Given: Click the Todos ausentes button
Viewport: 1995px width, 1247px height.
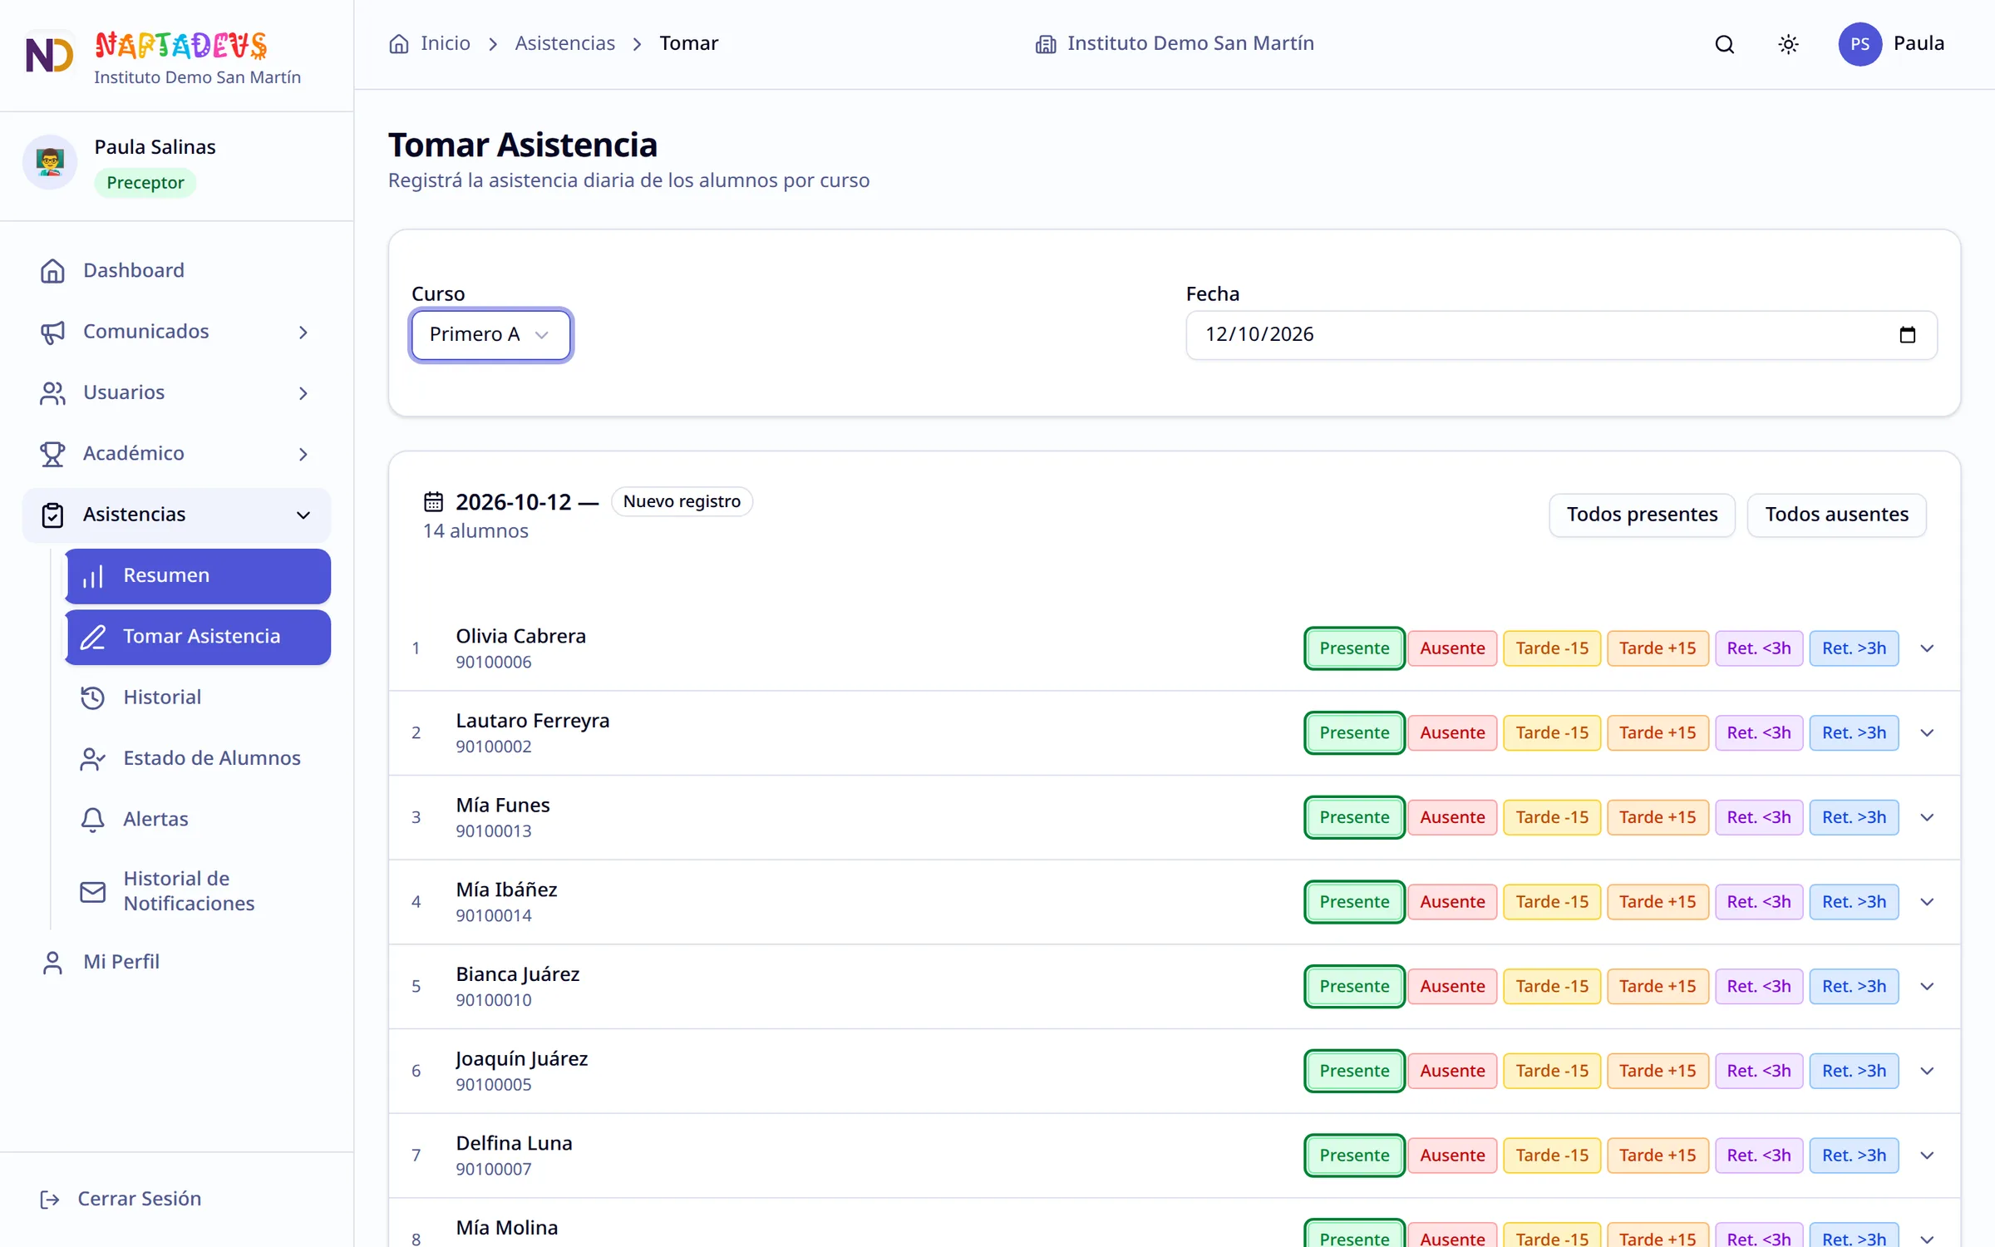Looking at the screenshot, I should [x=1836, y=515].
